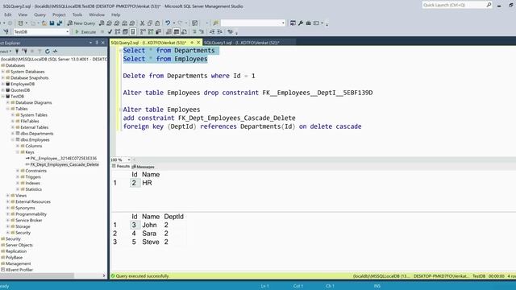Open the Project menu
The width and height of the screenshot is (516, 290).
(x=59, y=14)
